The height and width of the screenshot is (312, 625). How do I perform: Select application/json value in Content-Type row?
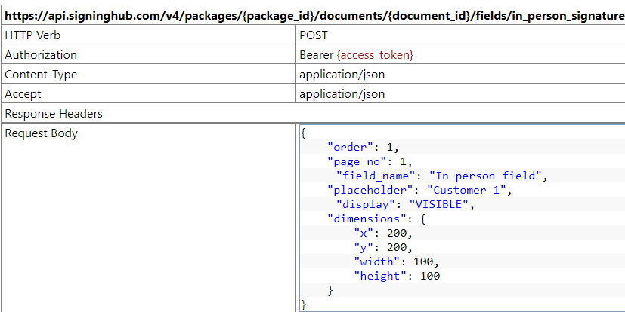342,75
